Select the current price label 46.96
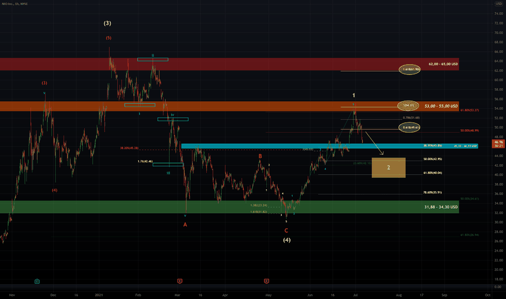The height and width of the screenshot is (299, 506). [498, 142]
